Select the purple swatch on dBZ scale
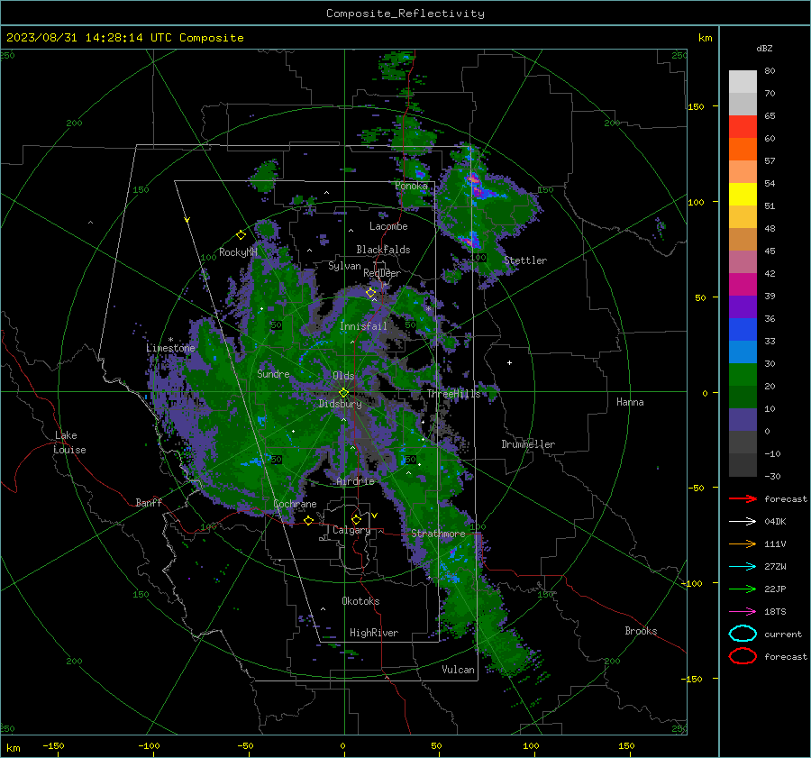The height and width of the screenshot is (758, 811). (743, 307)
